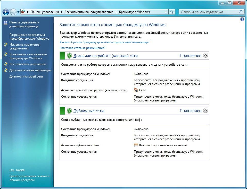Maximize the firewall window

pyautogui.click(x=229, y=2)
